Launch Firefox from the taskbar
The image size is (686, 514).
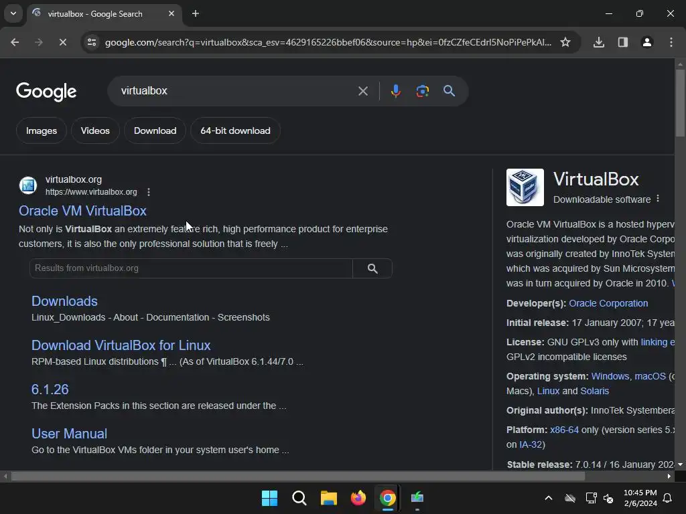[x=358, y=498]
